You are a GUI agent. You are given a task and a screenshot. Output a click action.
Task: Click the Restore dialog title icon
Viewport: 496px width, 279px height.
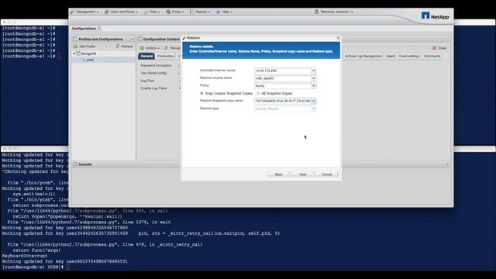184,38
